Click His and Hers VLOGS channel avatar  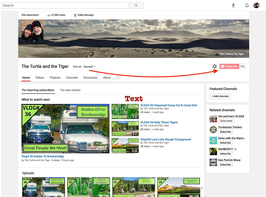pyautogui.click(x=213, y=118)
